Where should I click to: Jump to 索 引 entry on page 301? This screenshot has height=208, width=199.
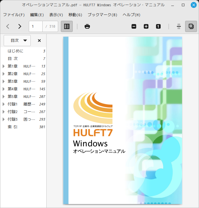tap(23, 127)
